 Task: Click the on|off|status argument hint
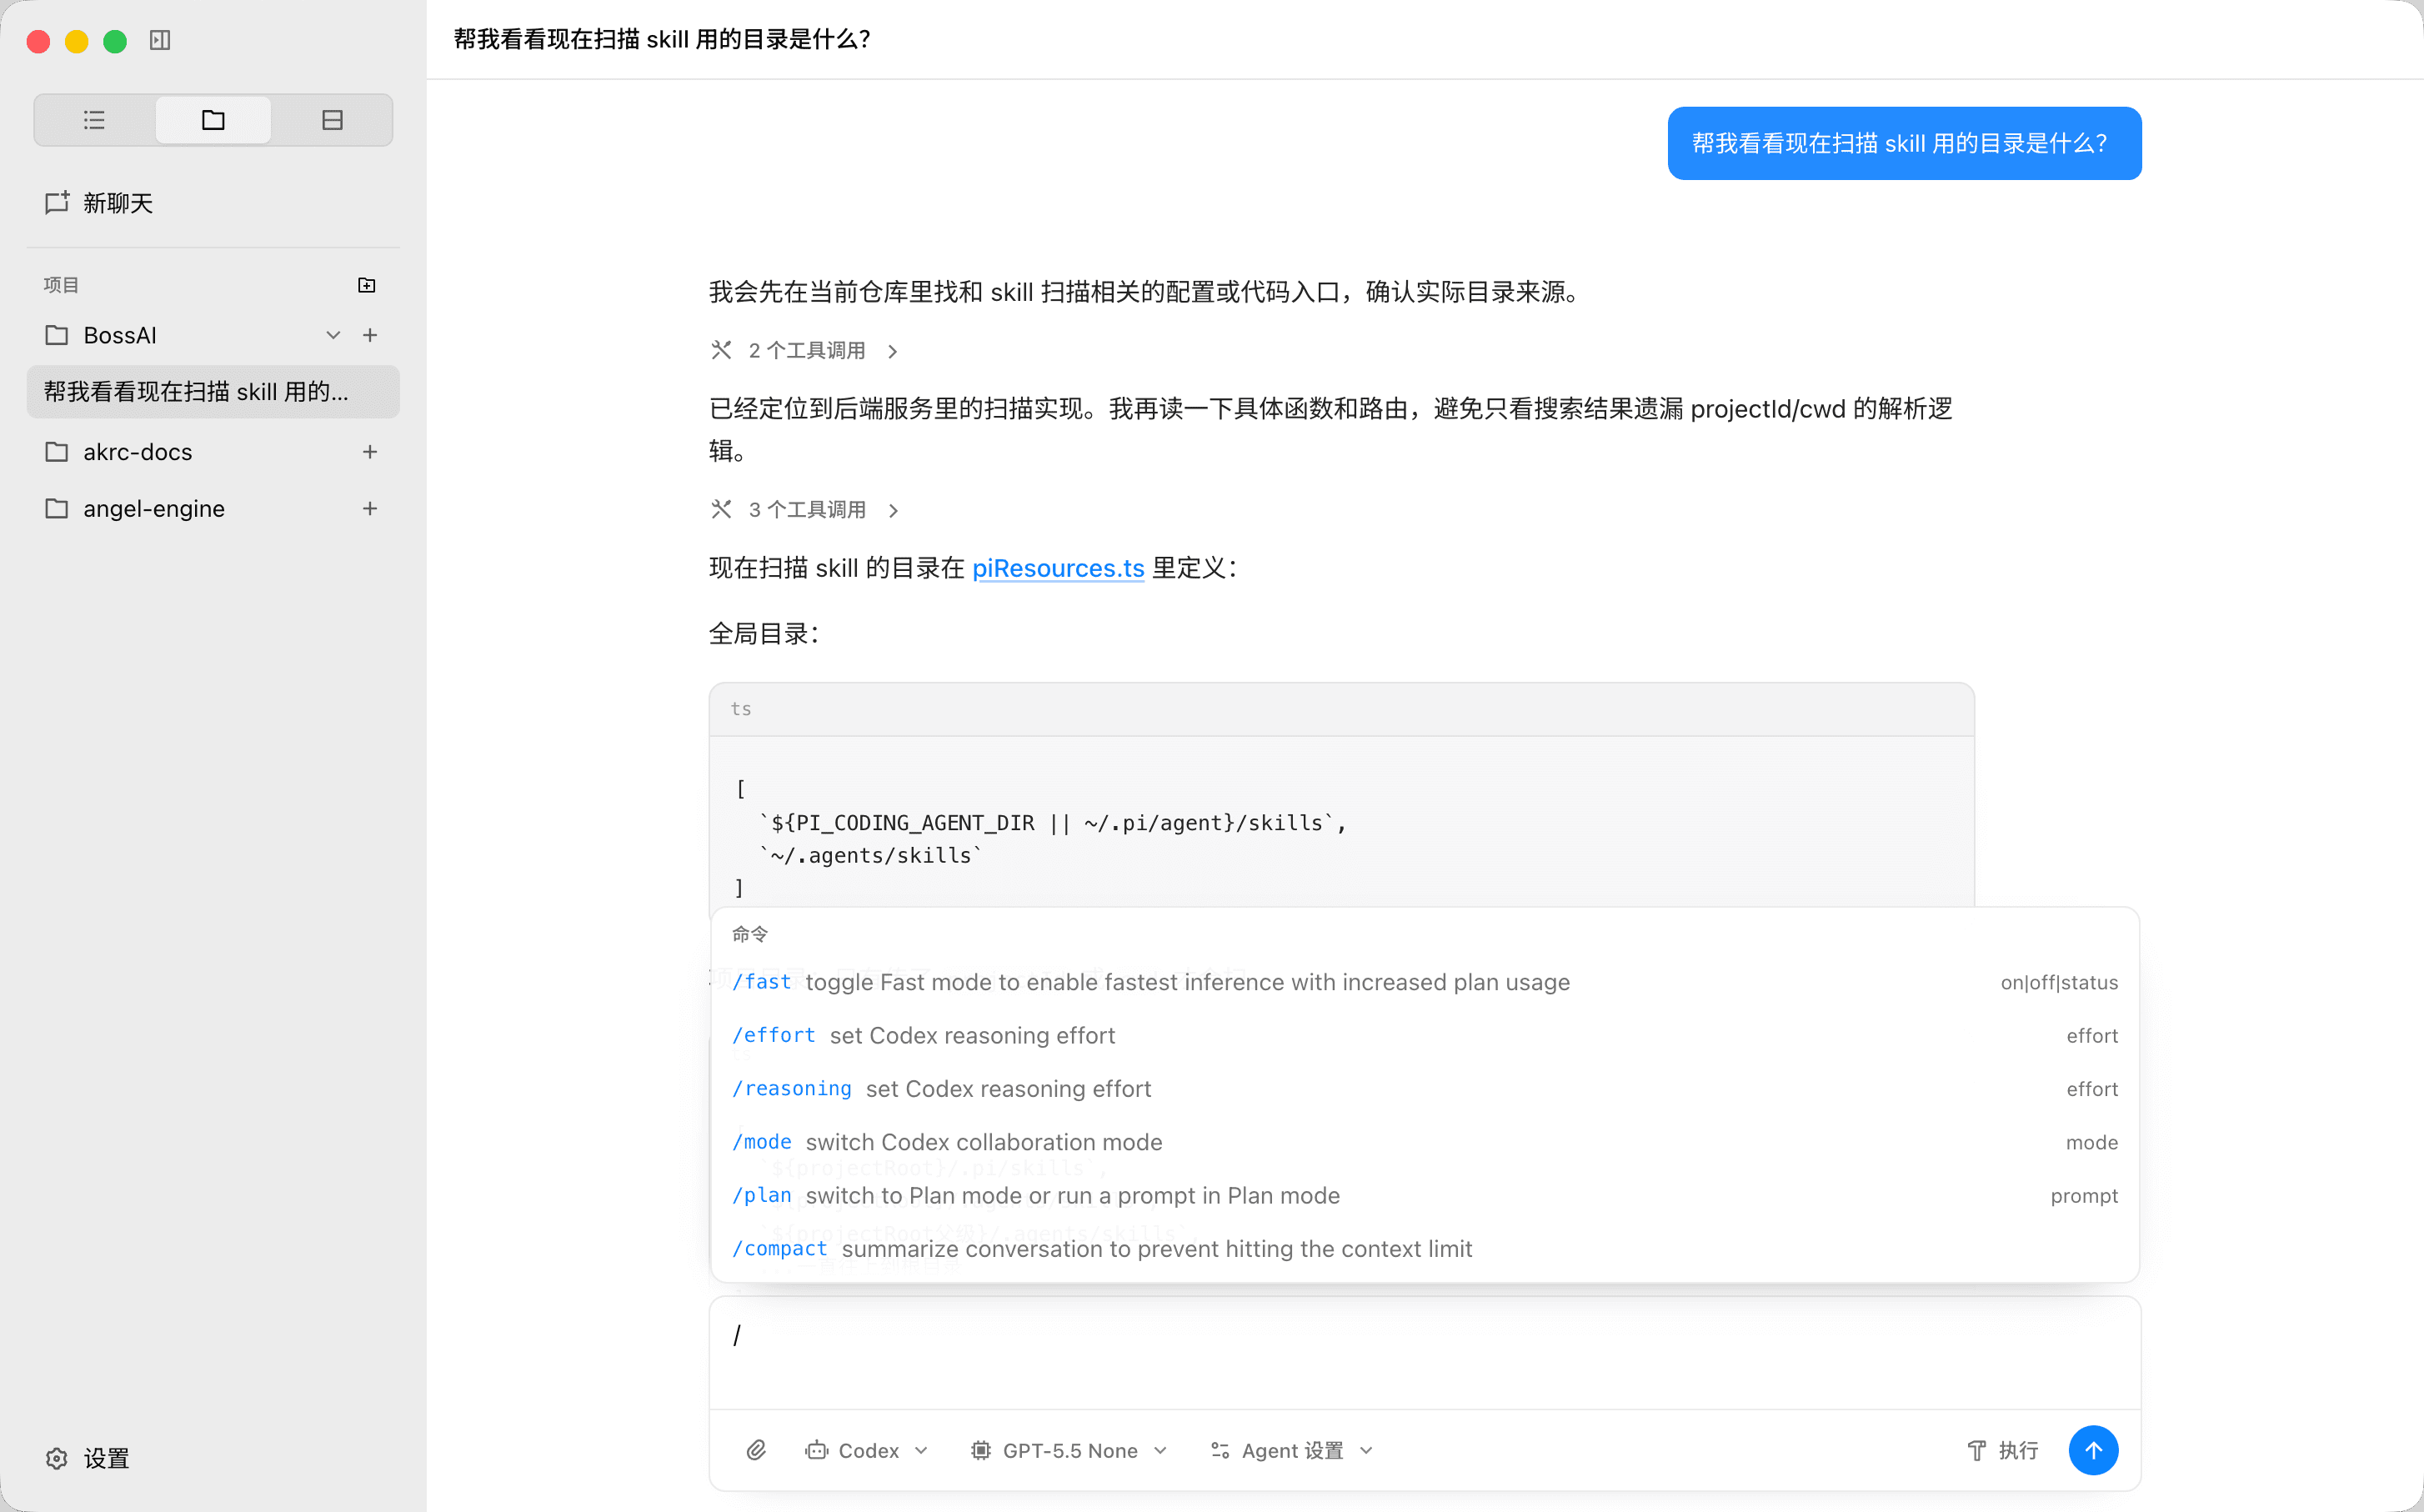2058,983
